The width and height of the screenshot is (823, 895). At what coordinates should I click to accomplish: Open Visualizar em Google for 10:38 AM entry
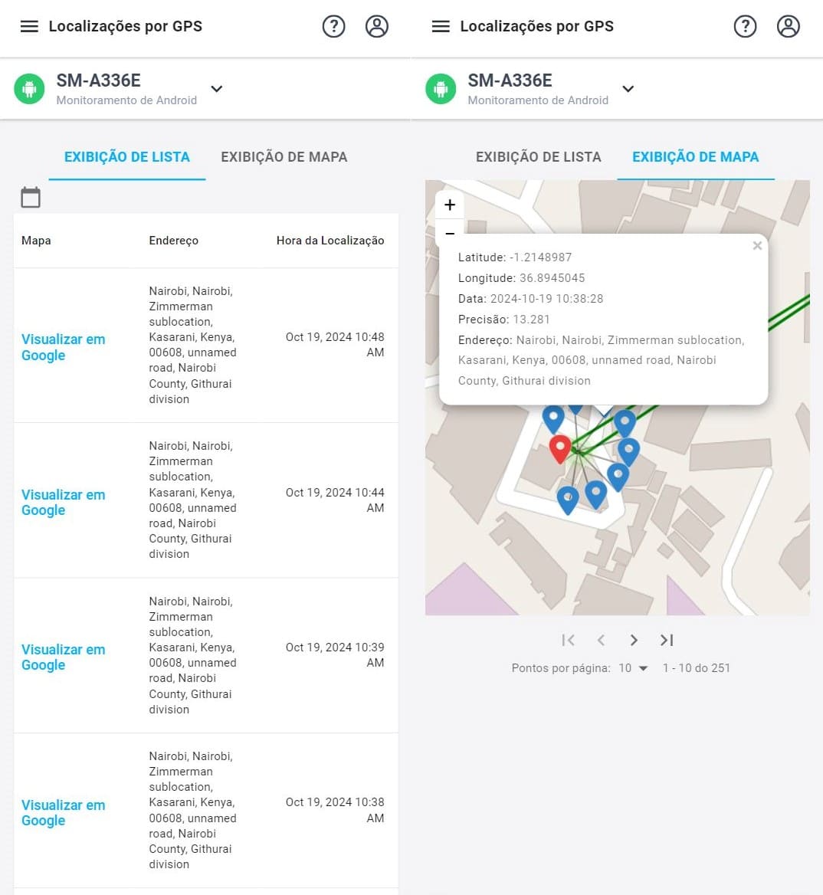pyautogui.click(x=64, y=812)
